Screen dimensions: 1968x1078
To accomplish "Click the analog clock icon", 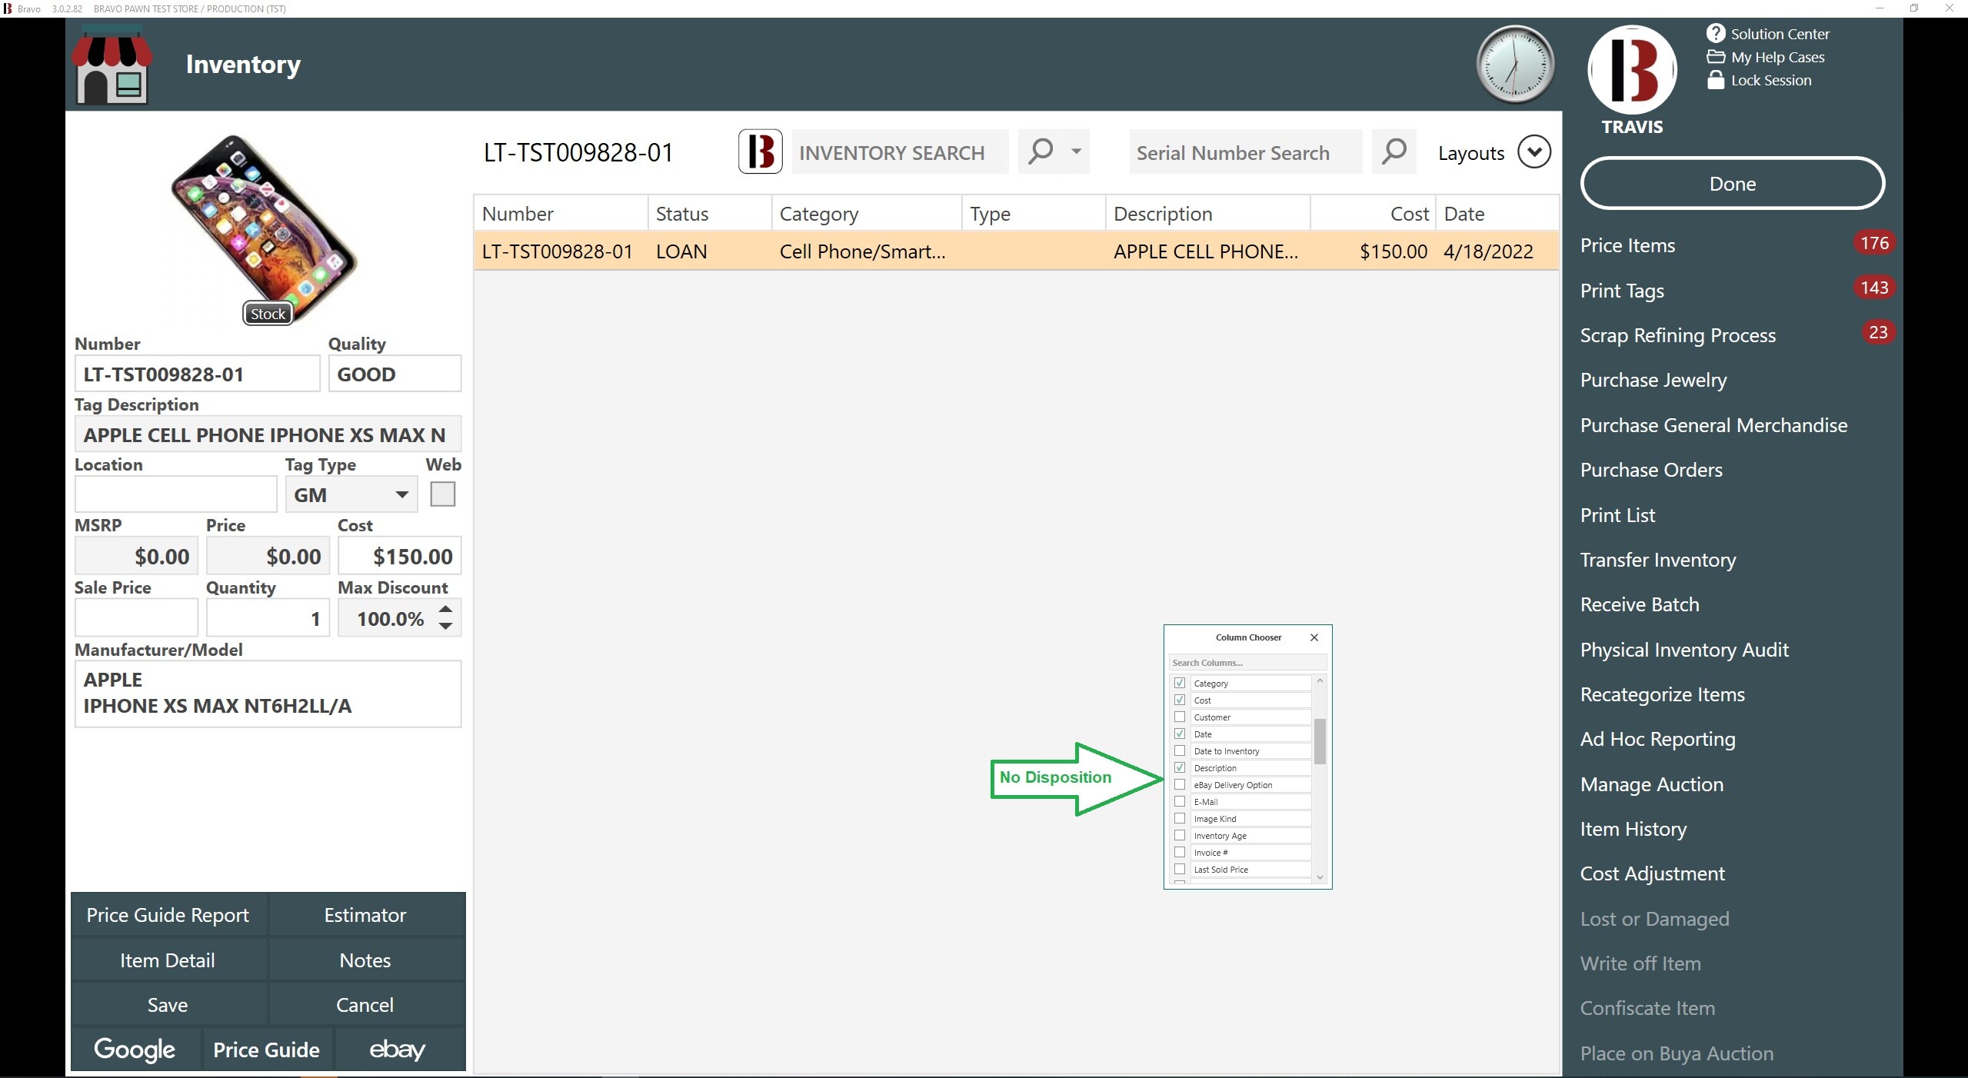I will coord(1514,65).
